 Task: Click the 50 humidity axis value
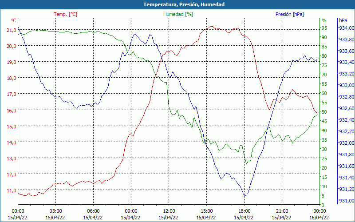pos(324,112)
